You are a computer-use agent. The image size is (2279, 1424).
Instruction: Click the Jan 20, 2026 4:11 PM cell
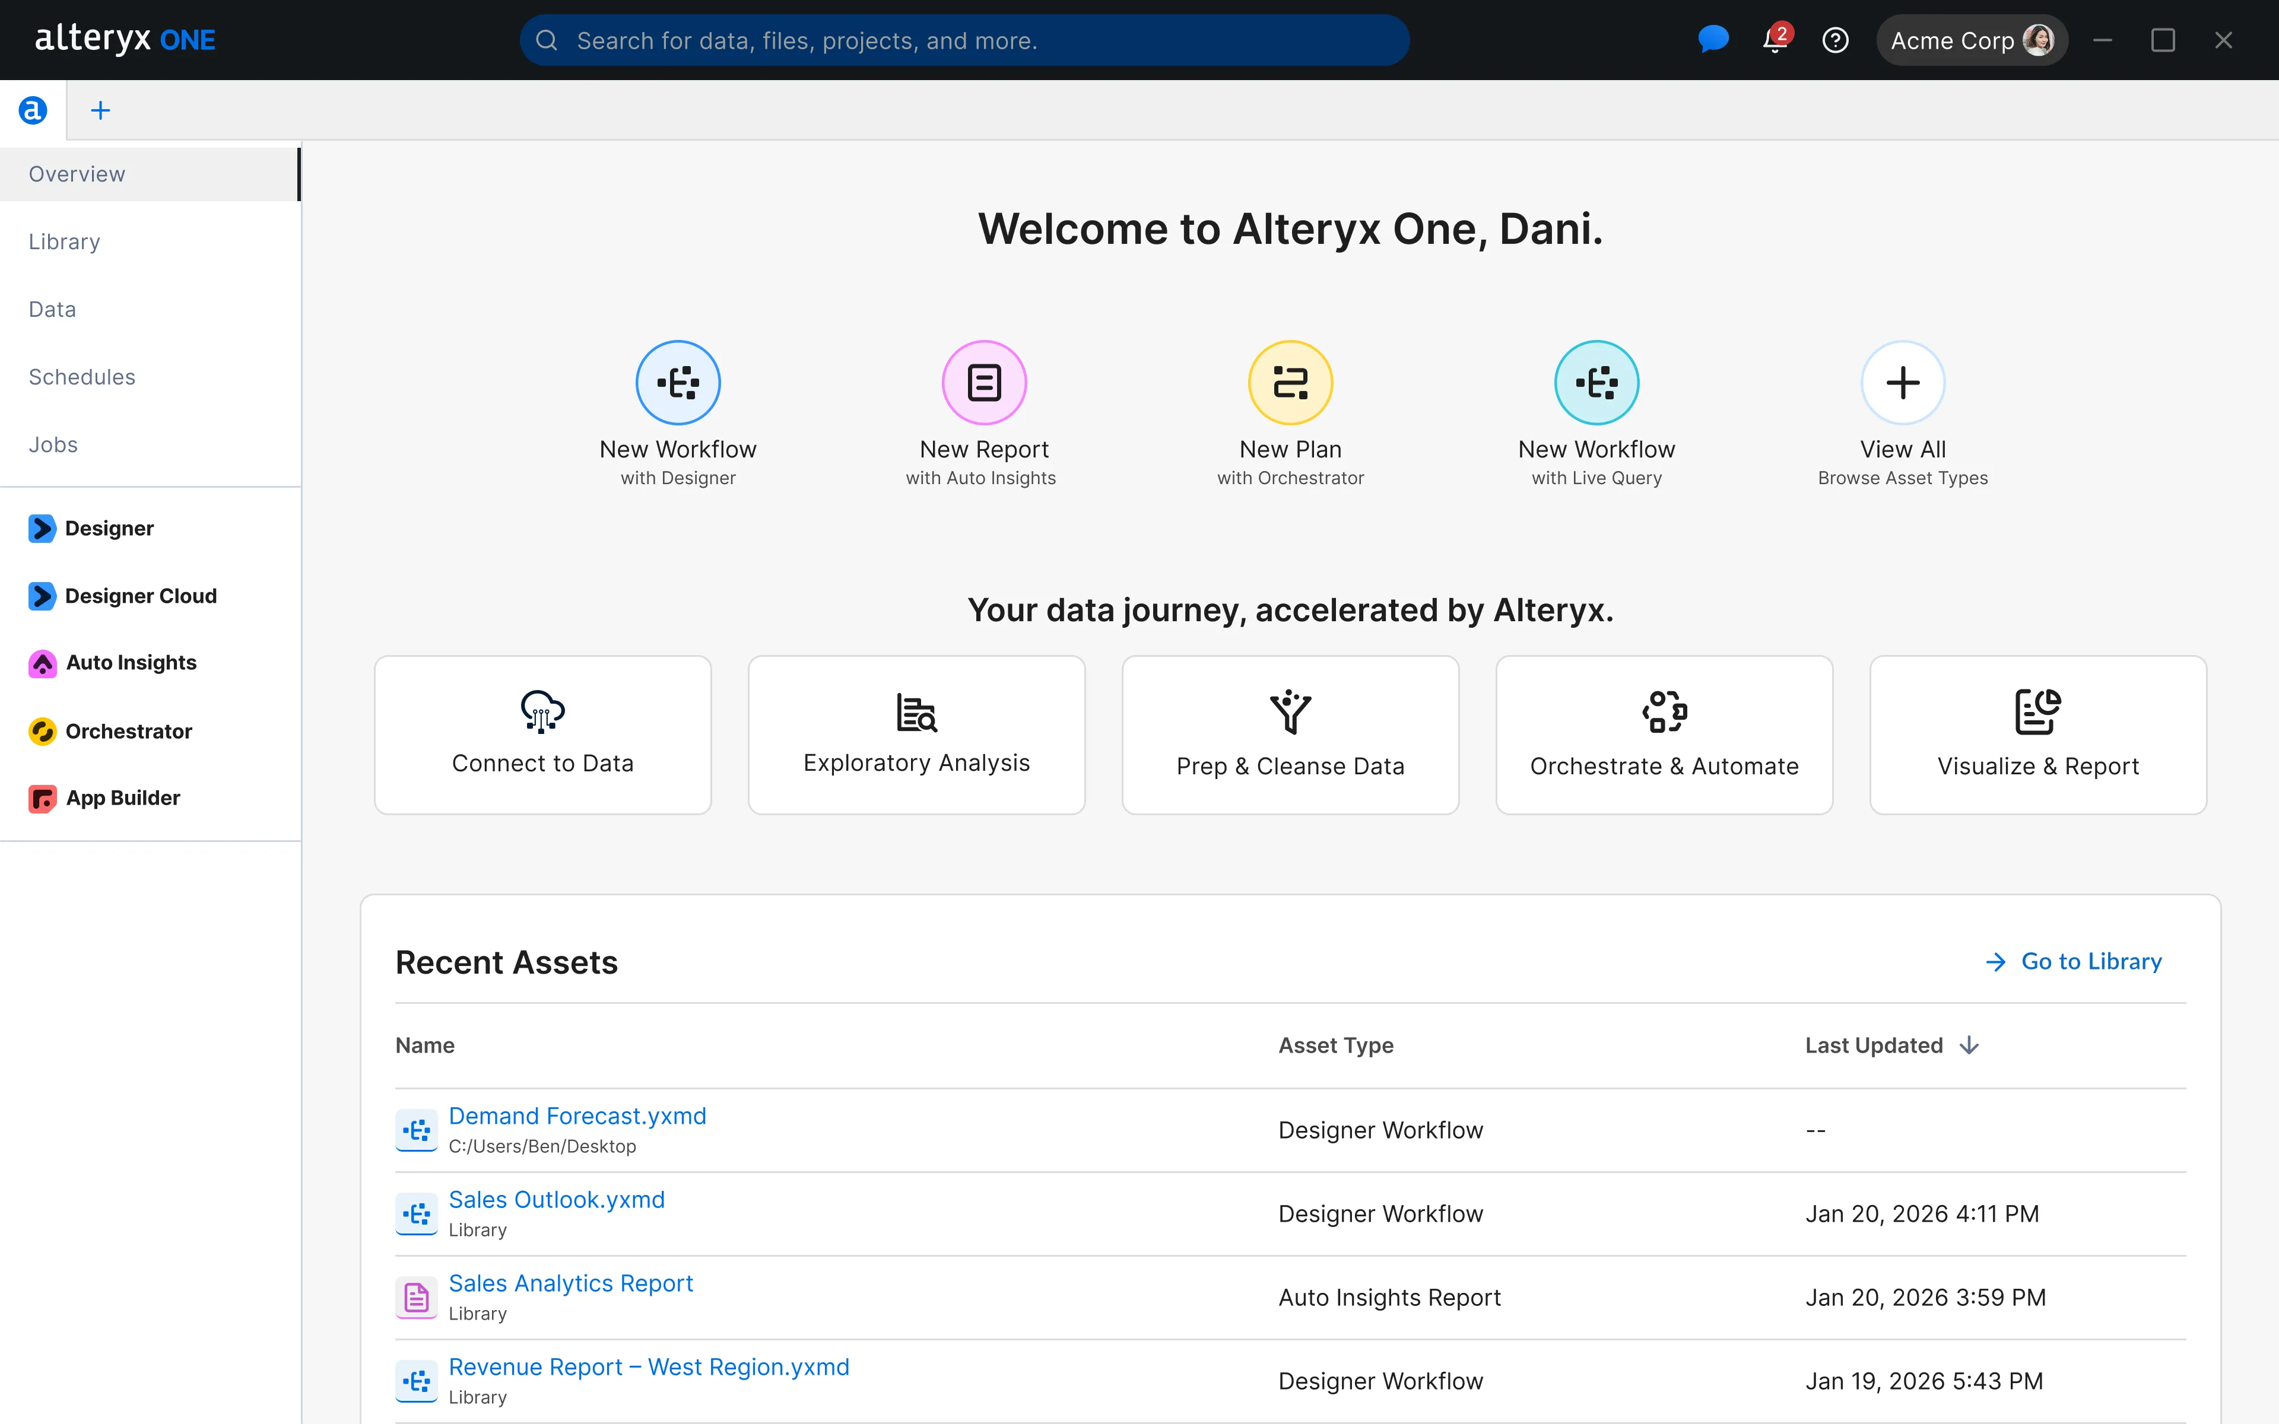(1922, 1214)
